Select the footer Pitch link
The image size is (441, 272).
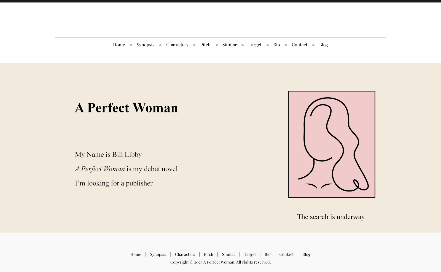click(208, 254)
